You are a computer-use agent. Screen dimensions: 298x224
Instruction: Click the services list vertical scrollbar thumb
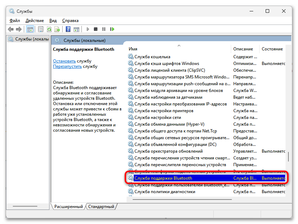pos(288,157)
